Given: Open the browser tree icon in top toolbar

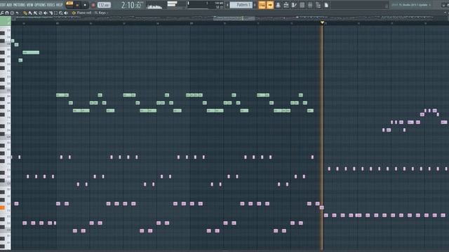Looking at the screenshot, I should [318, 5].
